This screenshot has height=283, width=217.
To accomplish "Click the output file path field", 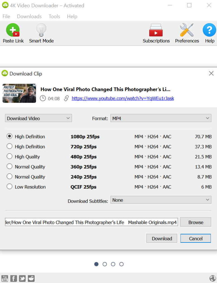I will [x=91, y=222].
